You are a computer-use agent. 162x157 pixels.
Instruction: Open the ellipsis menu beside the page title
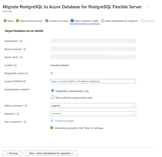click(148, 7)
